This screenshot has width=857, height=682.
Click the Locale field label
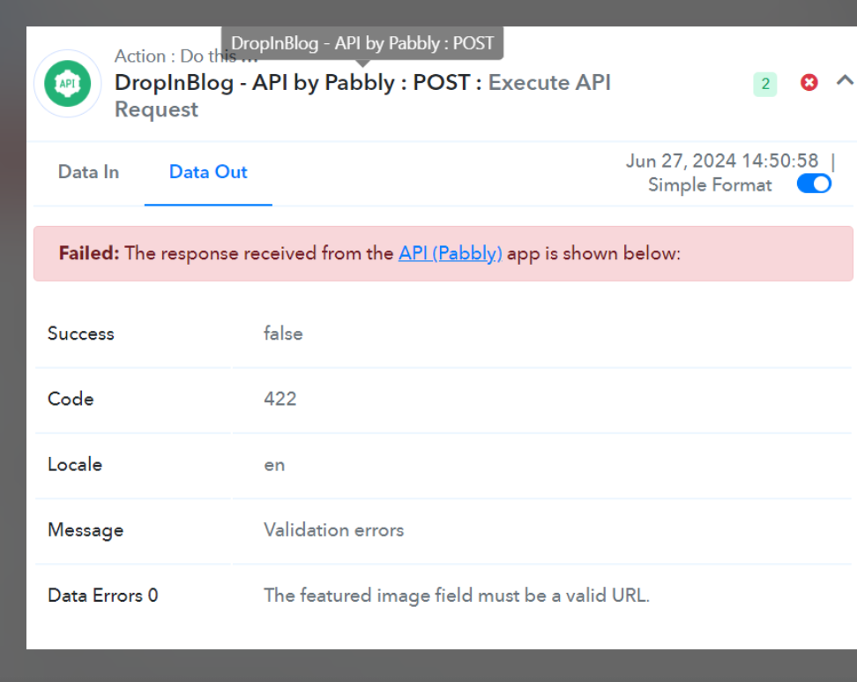click(x=75, y=464)
